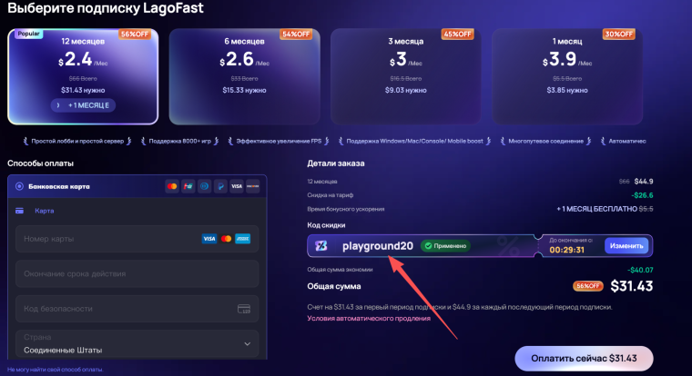This screenshot has height=376, width=692.
Task: Click the $44.9 price in order details
Action: [644, 182]
